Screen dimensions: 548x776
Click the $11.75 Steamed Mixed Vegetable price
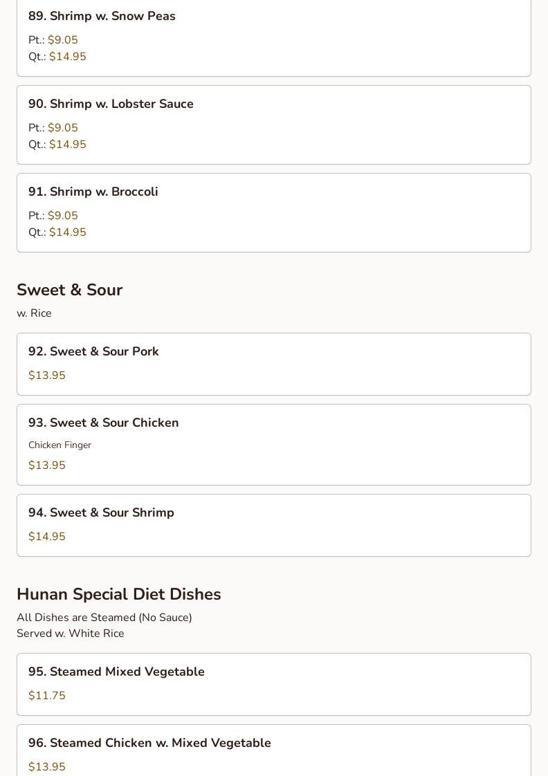coord(47,696)
